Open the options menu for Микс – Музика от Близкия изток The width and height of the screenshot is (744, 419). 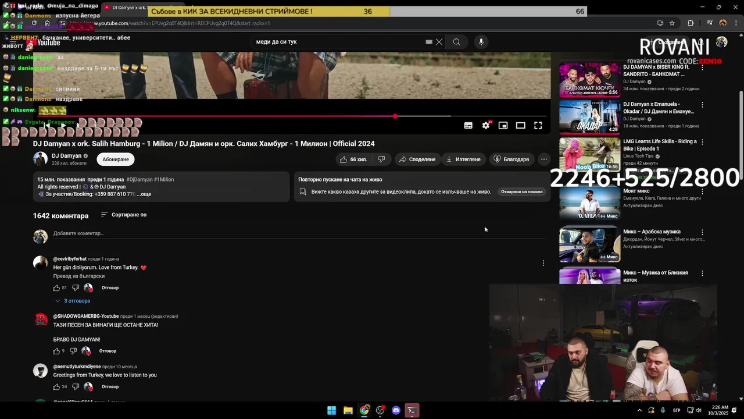click(702, 273)
